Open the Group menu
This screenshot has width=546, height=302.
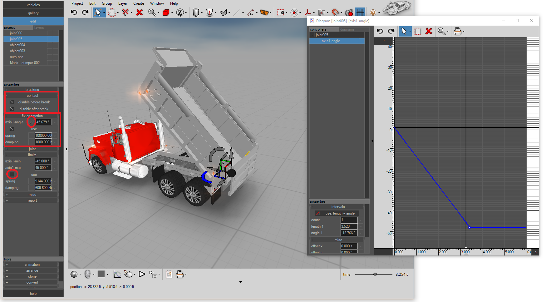107,3
